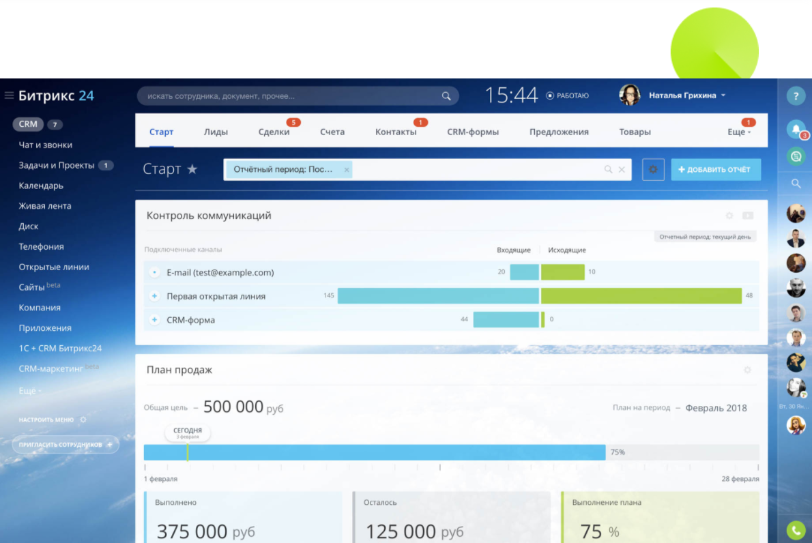The height and width of the screenshot is (543, 812).
Task: Open notifications bell icon
Action: point(796,130)
